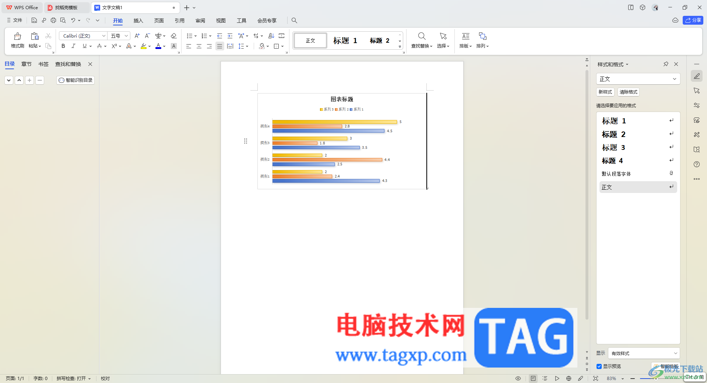
Task: Switch to web layout view globe icon
Action: 569,378
